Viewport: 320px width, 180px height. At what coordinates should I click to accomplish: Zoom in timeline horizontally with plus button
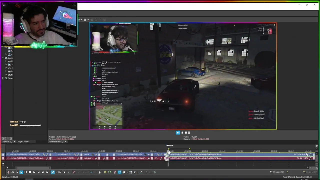pyautogui.click(x=310, y=168)
